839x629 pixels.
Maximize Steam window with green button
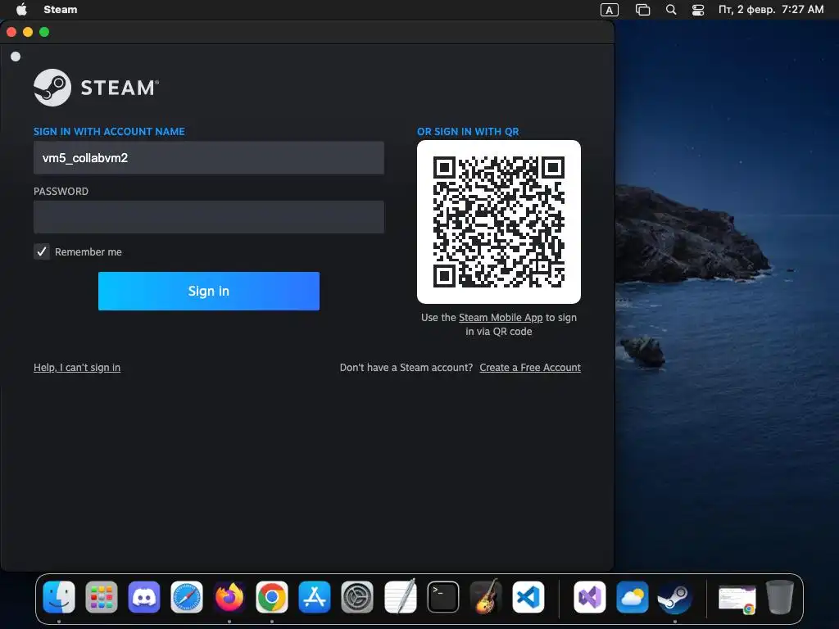click(x=44, y=32)
